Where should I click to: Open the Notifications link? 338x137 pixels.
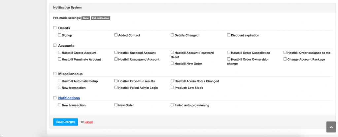coord(69,98)
